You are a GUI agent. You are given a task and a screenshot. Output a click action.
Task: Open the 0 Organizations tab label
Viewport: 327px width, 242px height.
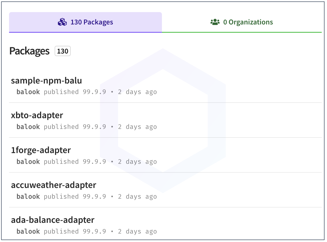(248, 22)
